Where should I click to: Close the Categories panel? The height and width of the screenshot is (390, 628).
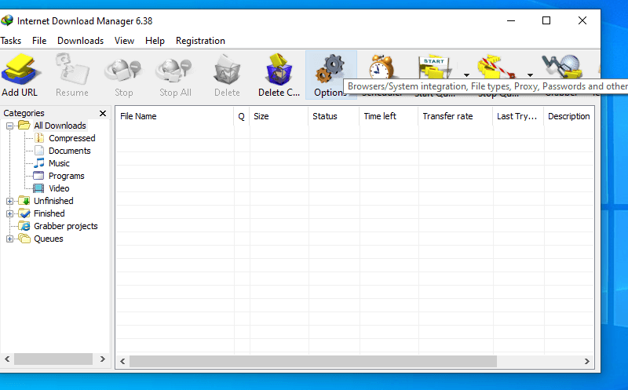[103, 113]
